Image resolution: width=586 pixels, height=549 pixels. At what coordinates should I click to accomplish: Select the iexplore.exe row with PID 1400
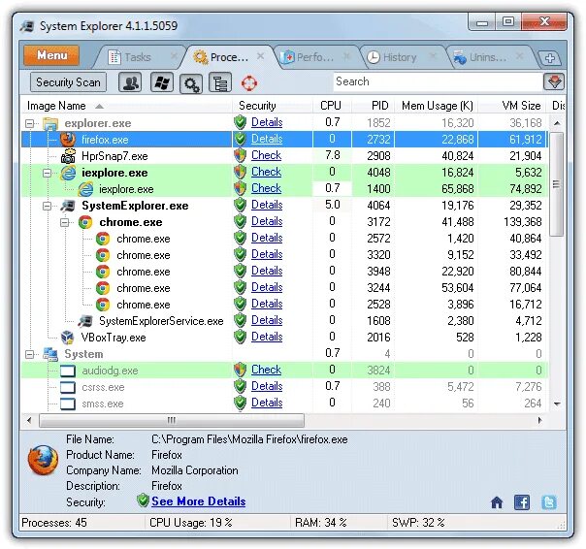pos(285,189)
